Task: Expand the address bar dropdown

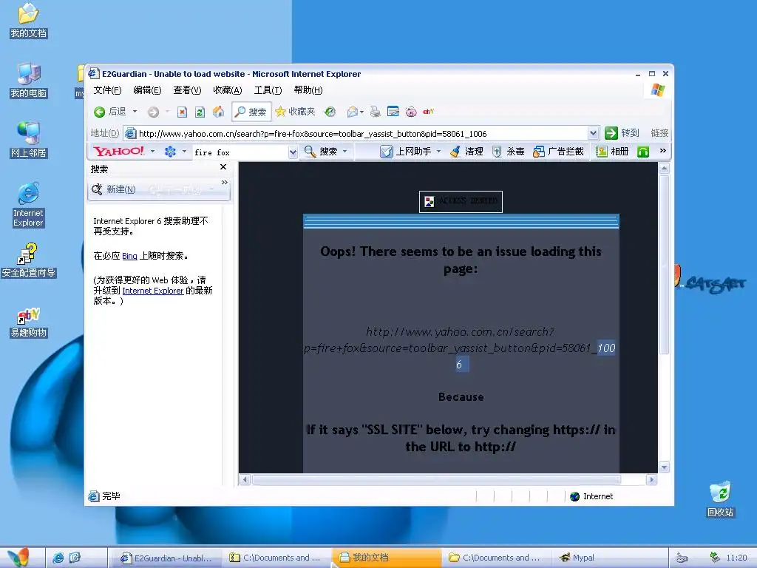Action: click(594, 133)
